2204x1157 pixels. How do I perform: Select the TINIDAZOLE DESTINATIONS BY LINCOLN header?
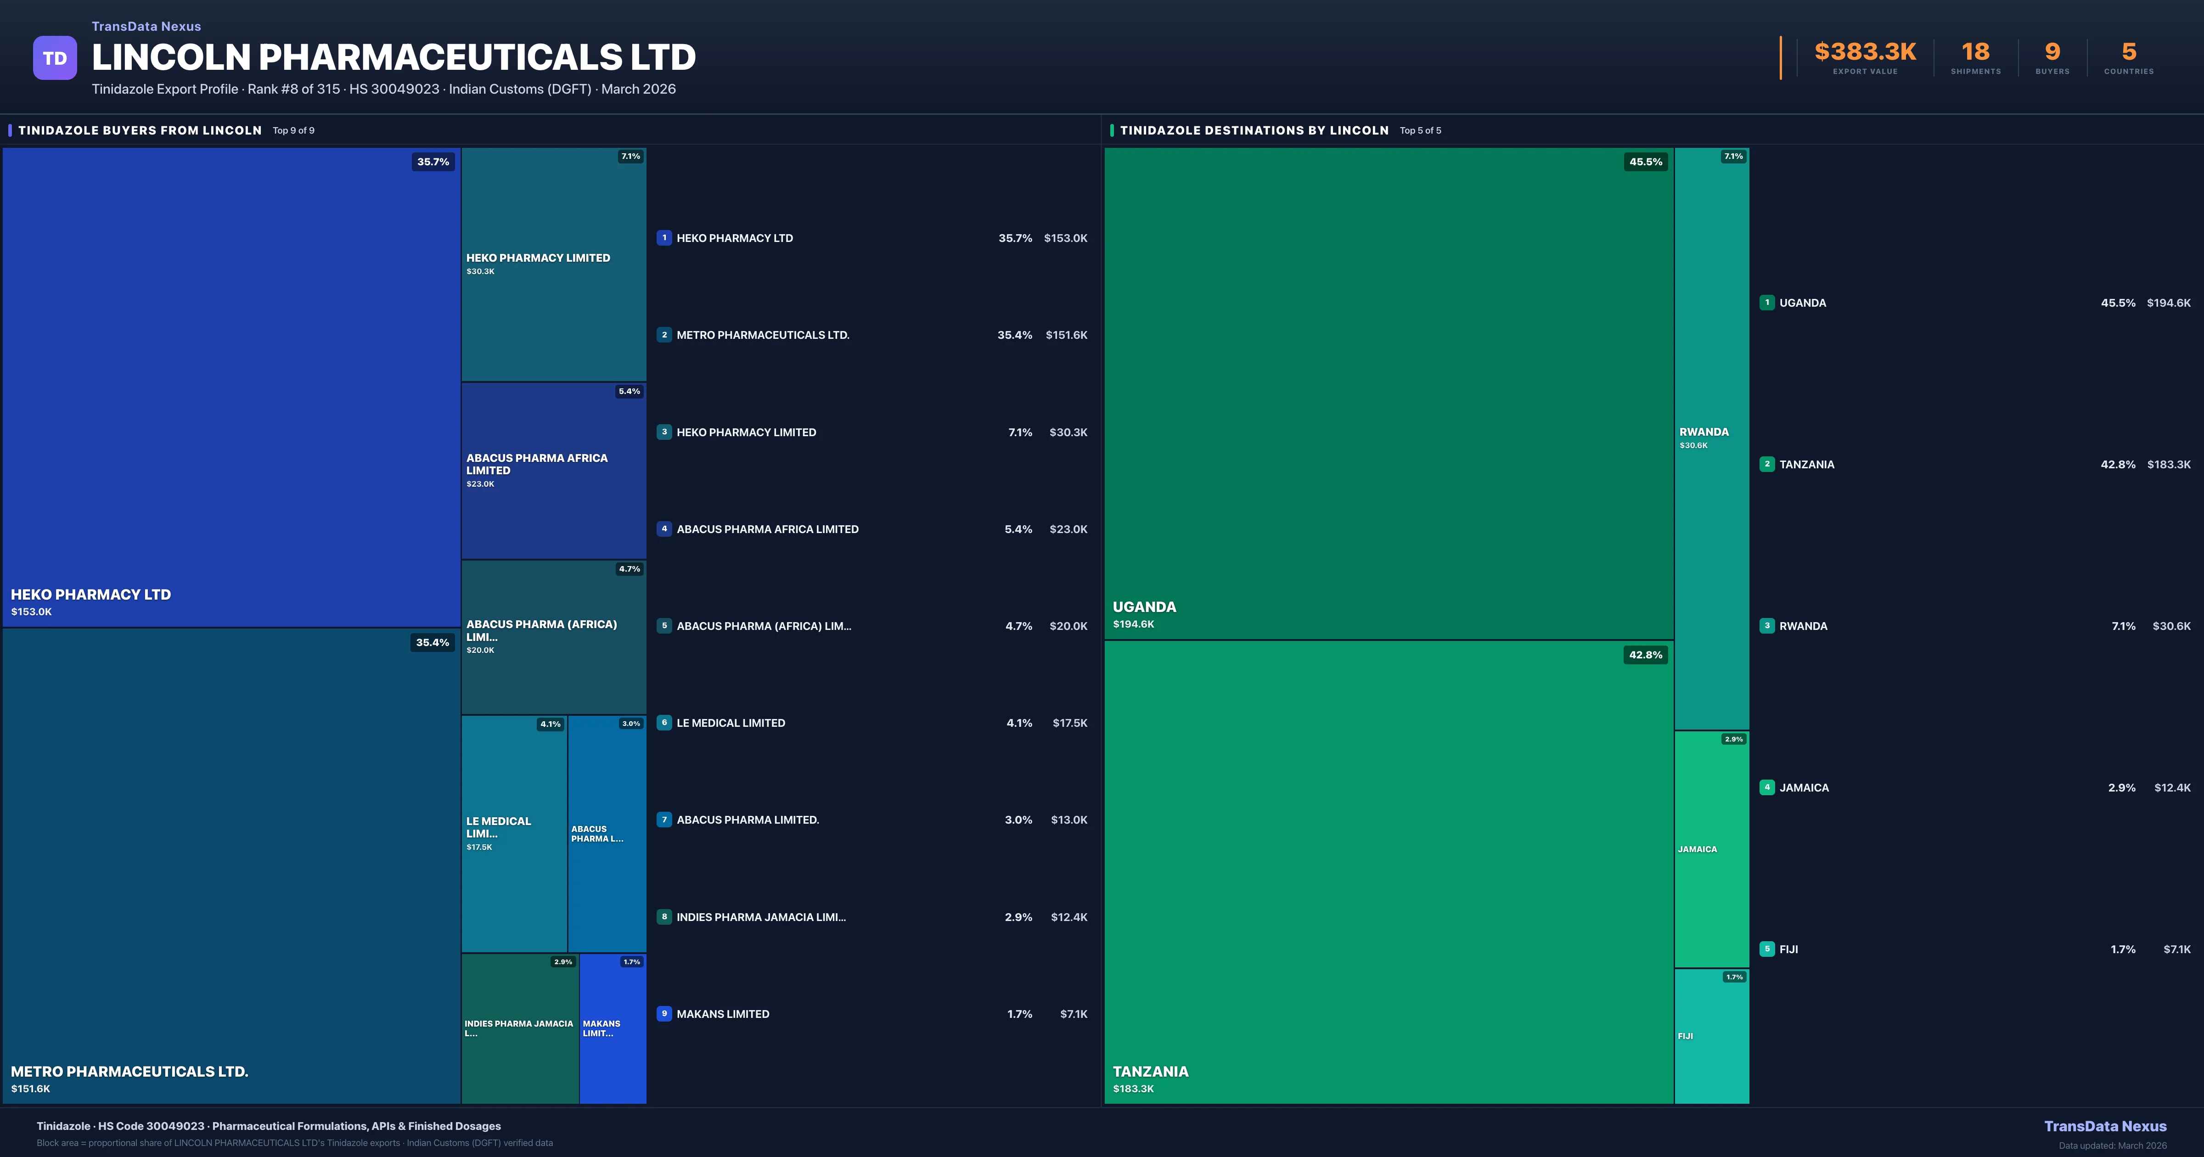[x=1256, y=130]
